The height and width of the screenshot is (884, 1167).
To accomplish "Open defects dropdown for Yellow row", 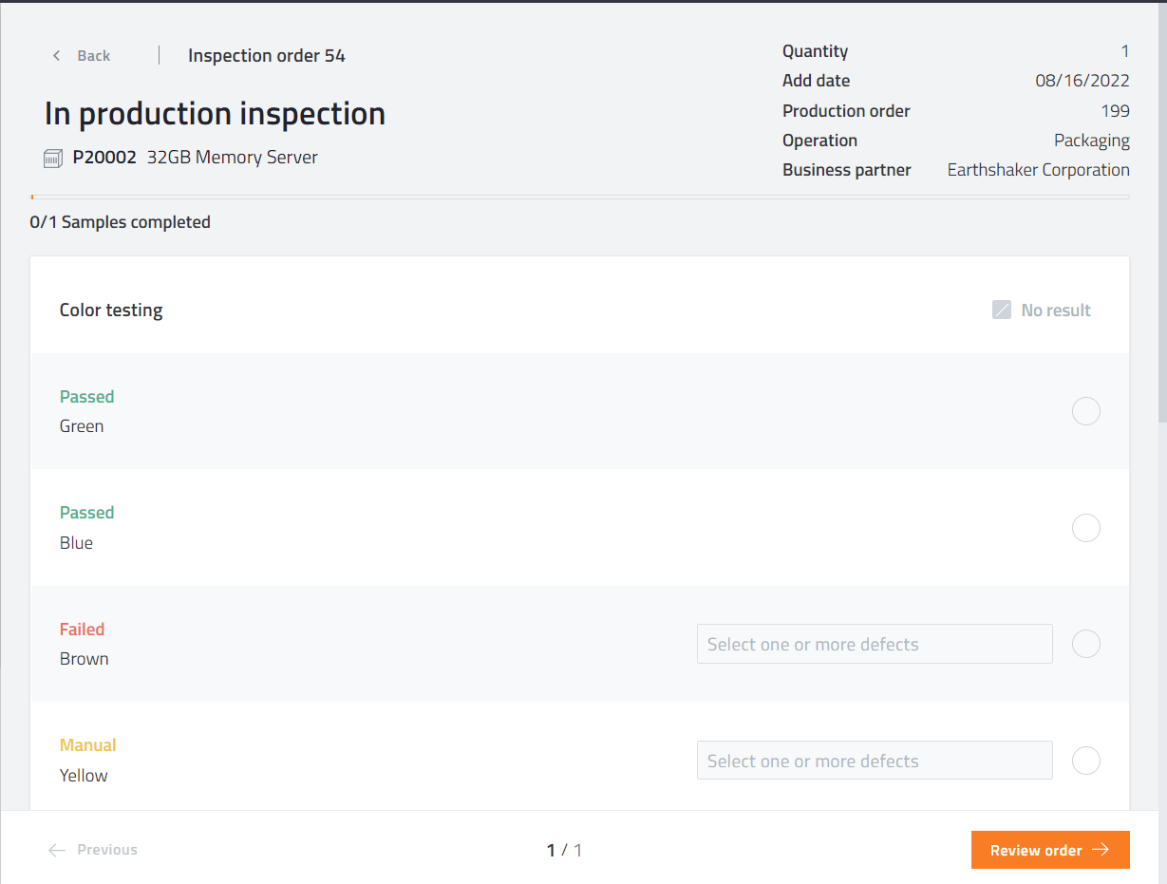I will pos(874,761).
